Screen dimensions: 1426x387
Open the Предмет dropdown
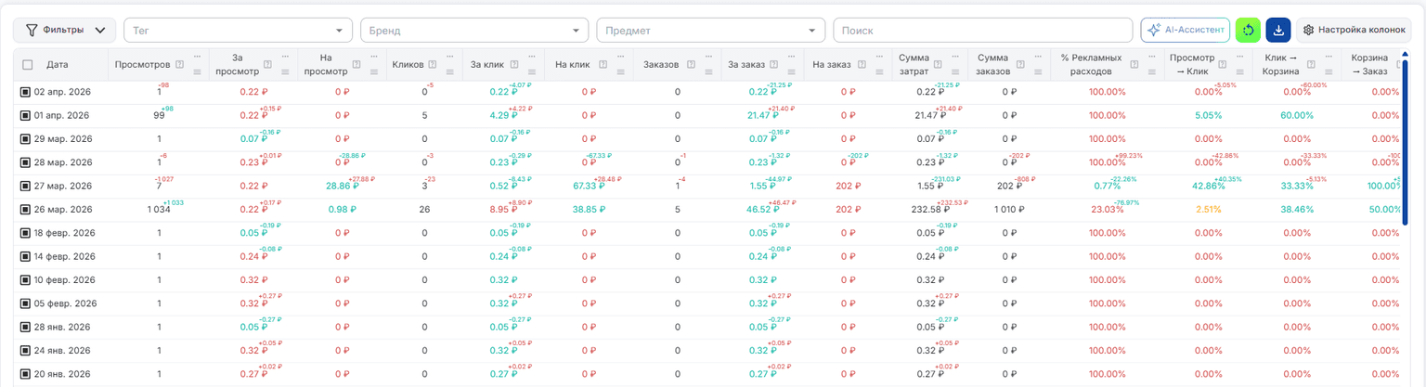point(711,31)
